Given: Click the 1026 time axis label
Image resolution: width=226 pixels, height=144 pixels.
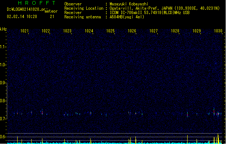Looking at the screenshot, I should tap(132, 31).
